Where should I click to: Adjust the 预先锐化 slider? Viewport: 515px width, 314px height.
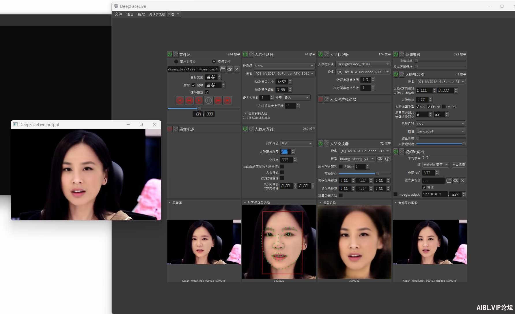[x=365, y=173]
